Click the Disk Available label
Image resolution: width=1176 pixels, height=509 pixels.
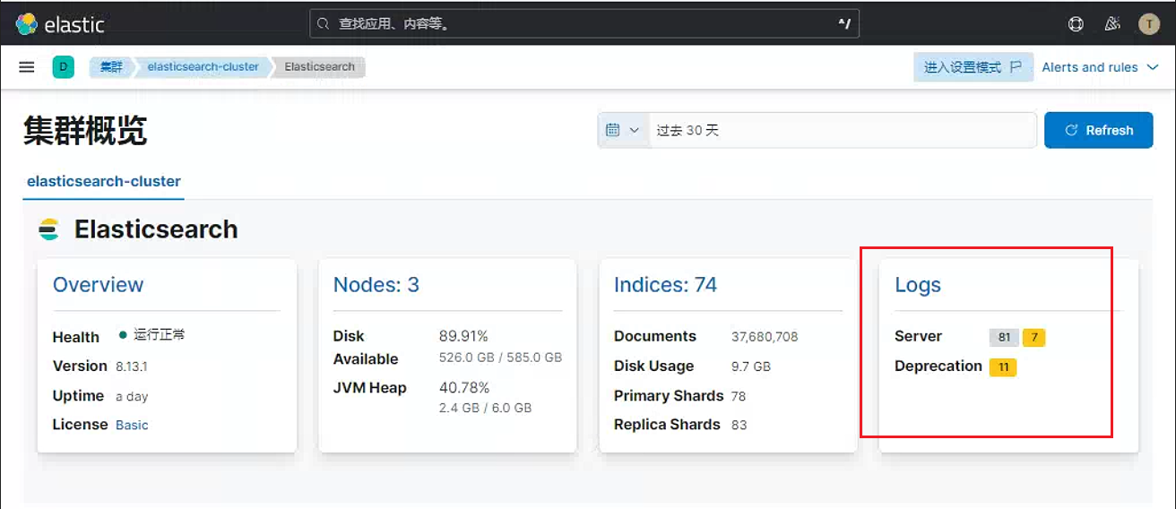(366, 348)
